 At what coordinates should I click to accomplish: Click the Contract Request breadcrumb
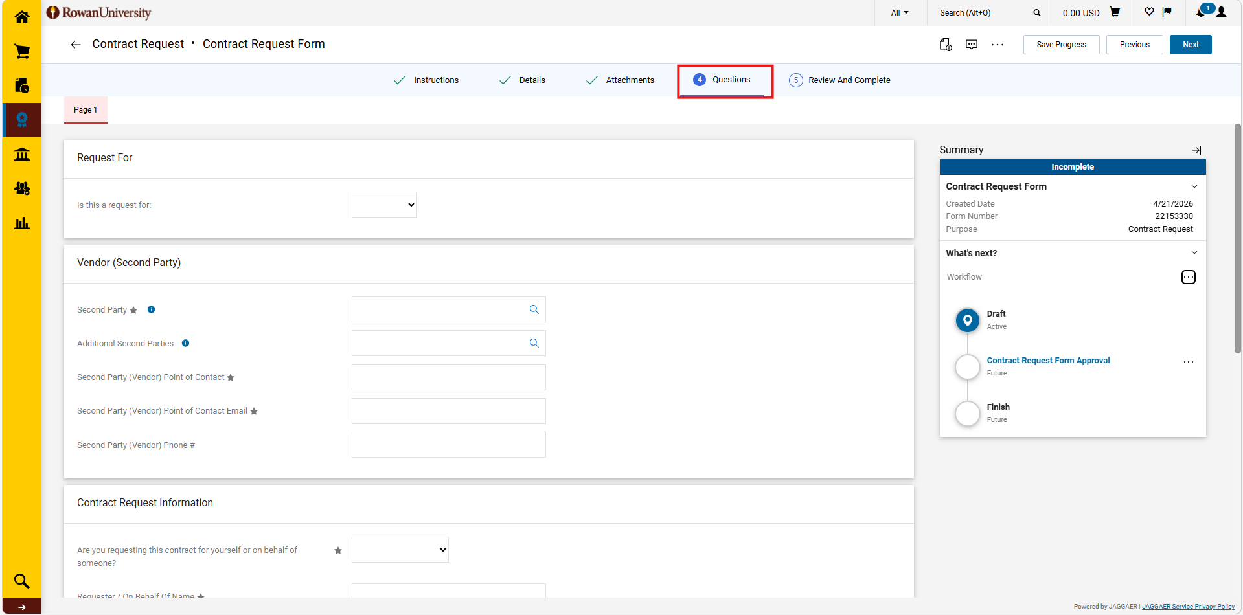138,44
